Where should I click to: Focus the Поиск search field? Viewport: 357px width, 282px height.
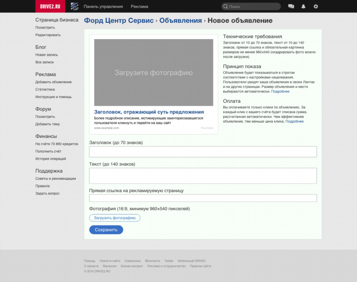(251, 6)
